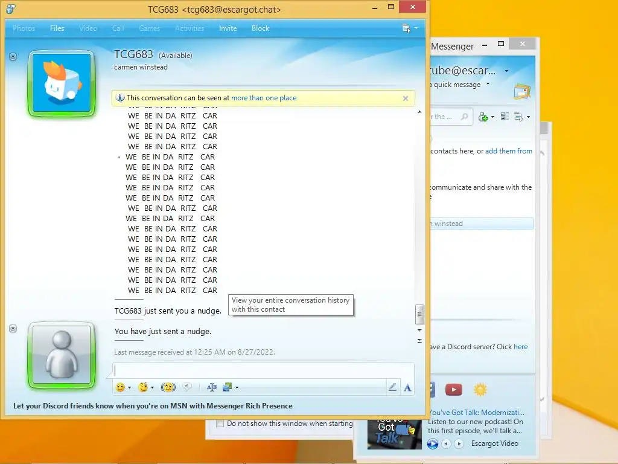Viewport: 618px width, 464px height.
Task: Change contact list layout icon in Messenger
Action: tap(505, 117)
